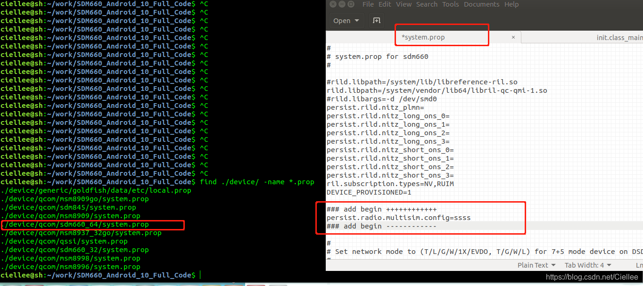Click the 'persist.rild.nitz_short_ons_2=' line
This screenshot has height=286, width=643.
click(390, 167)
